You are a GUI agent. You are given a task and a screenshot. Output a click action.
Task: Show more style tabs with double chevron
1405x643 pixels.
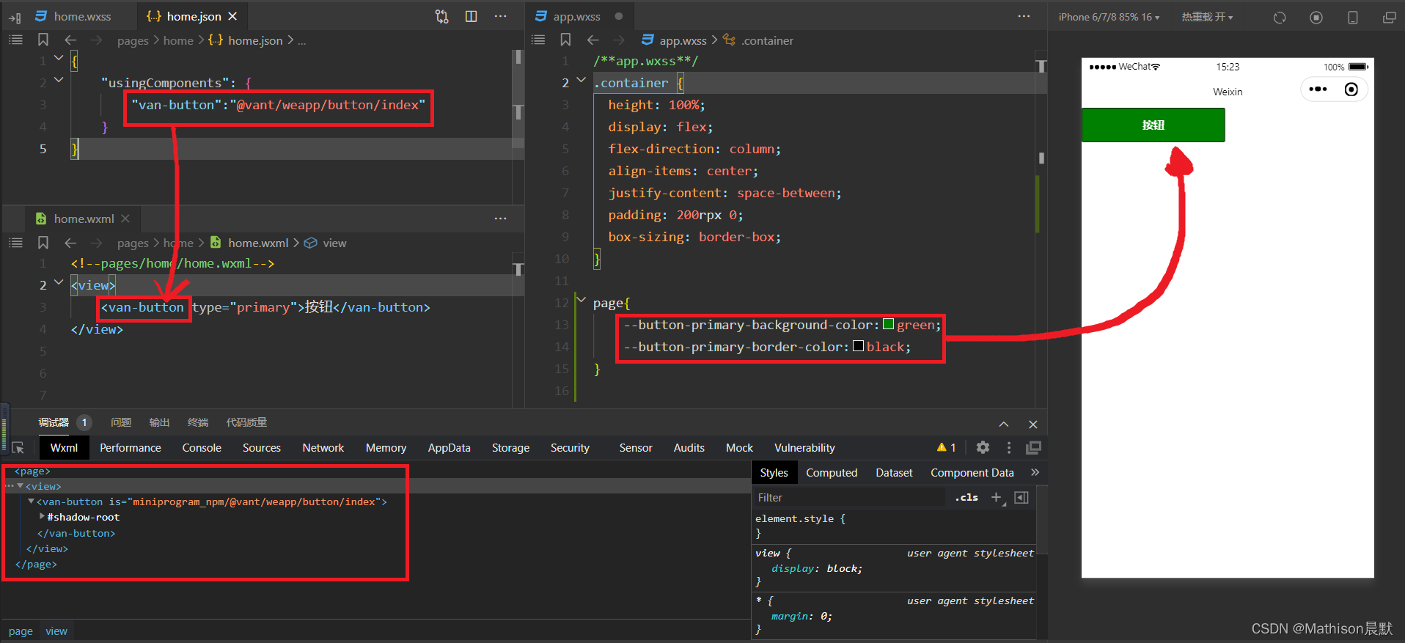tap(1035, 472)
